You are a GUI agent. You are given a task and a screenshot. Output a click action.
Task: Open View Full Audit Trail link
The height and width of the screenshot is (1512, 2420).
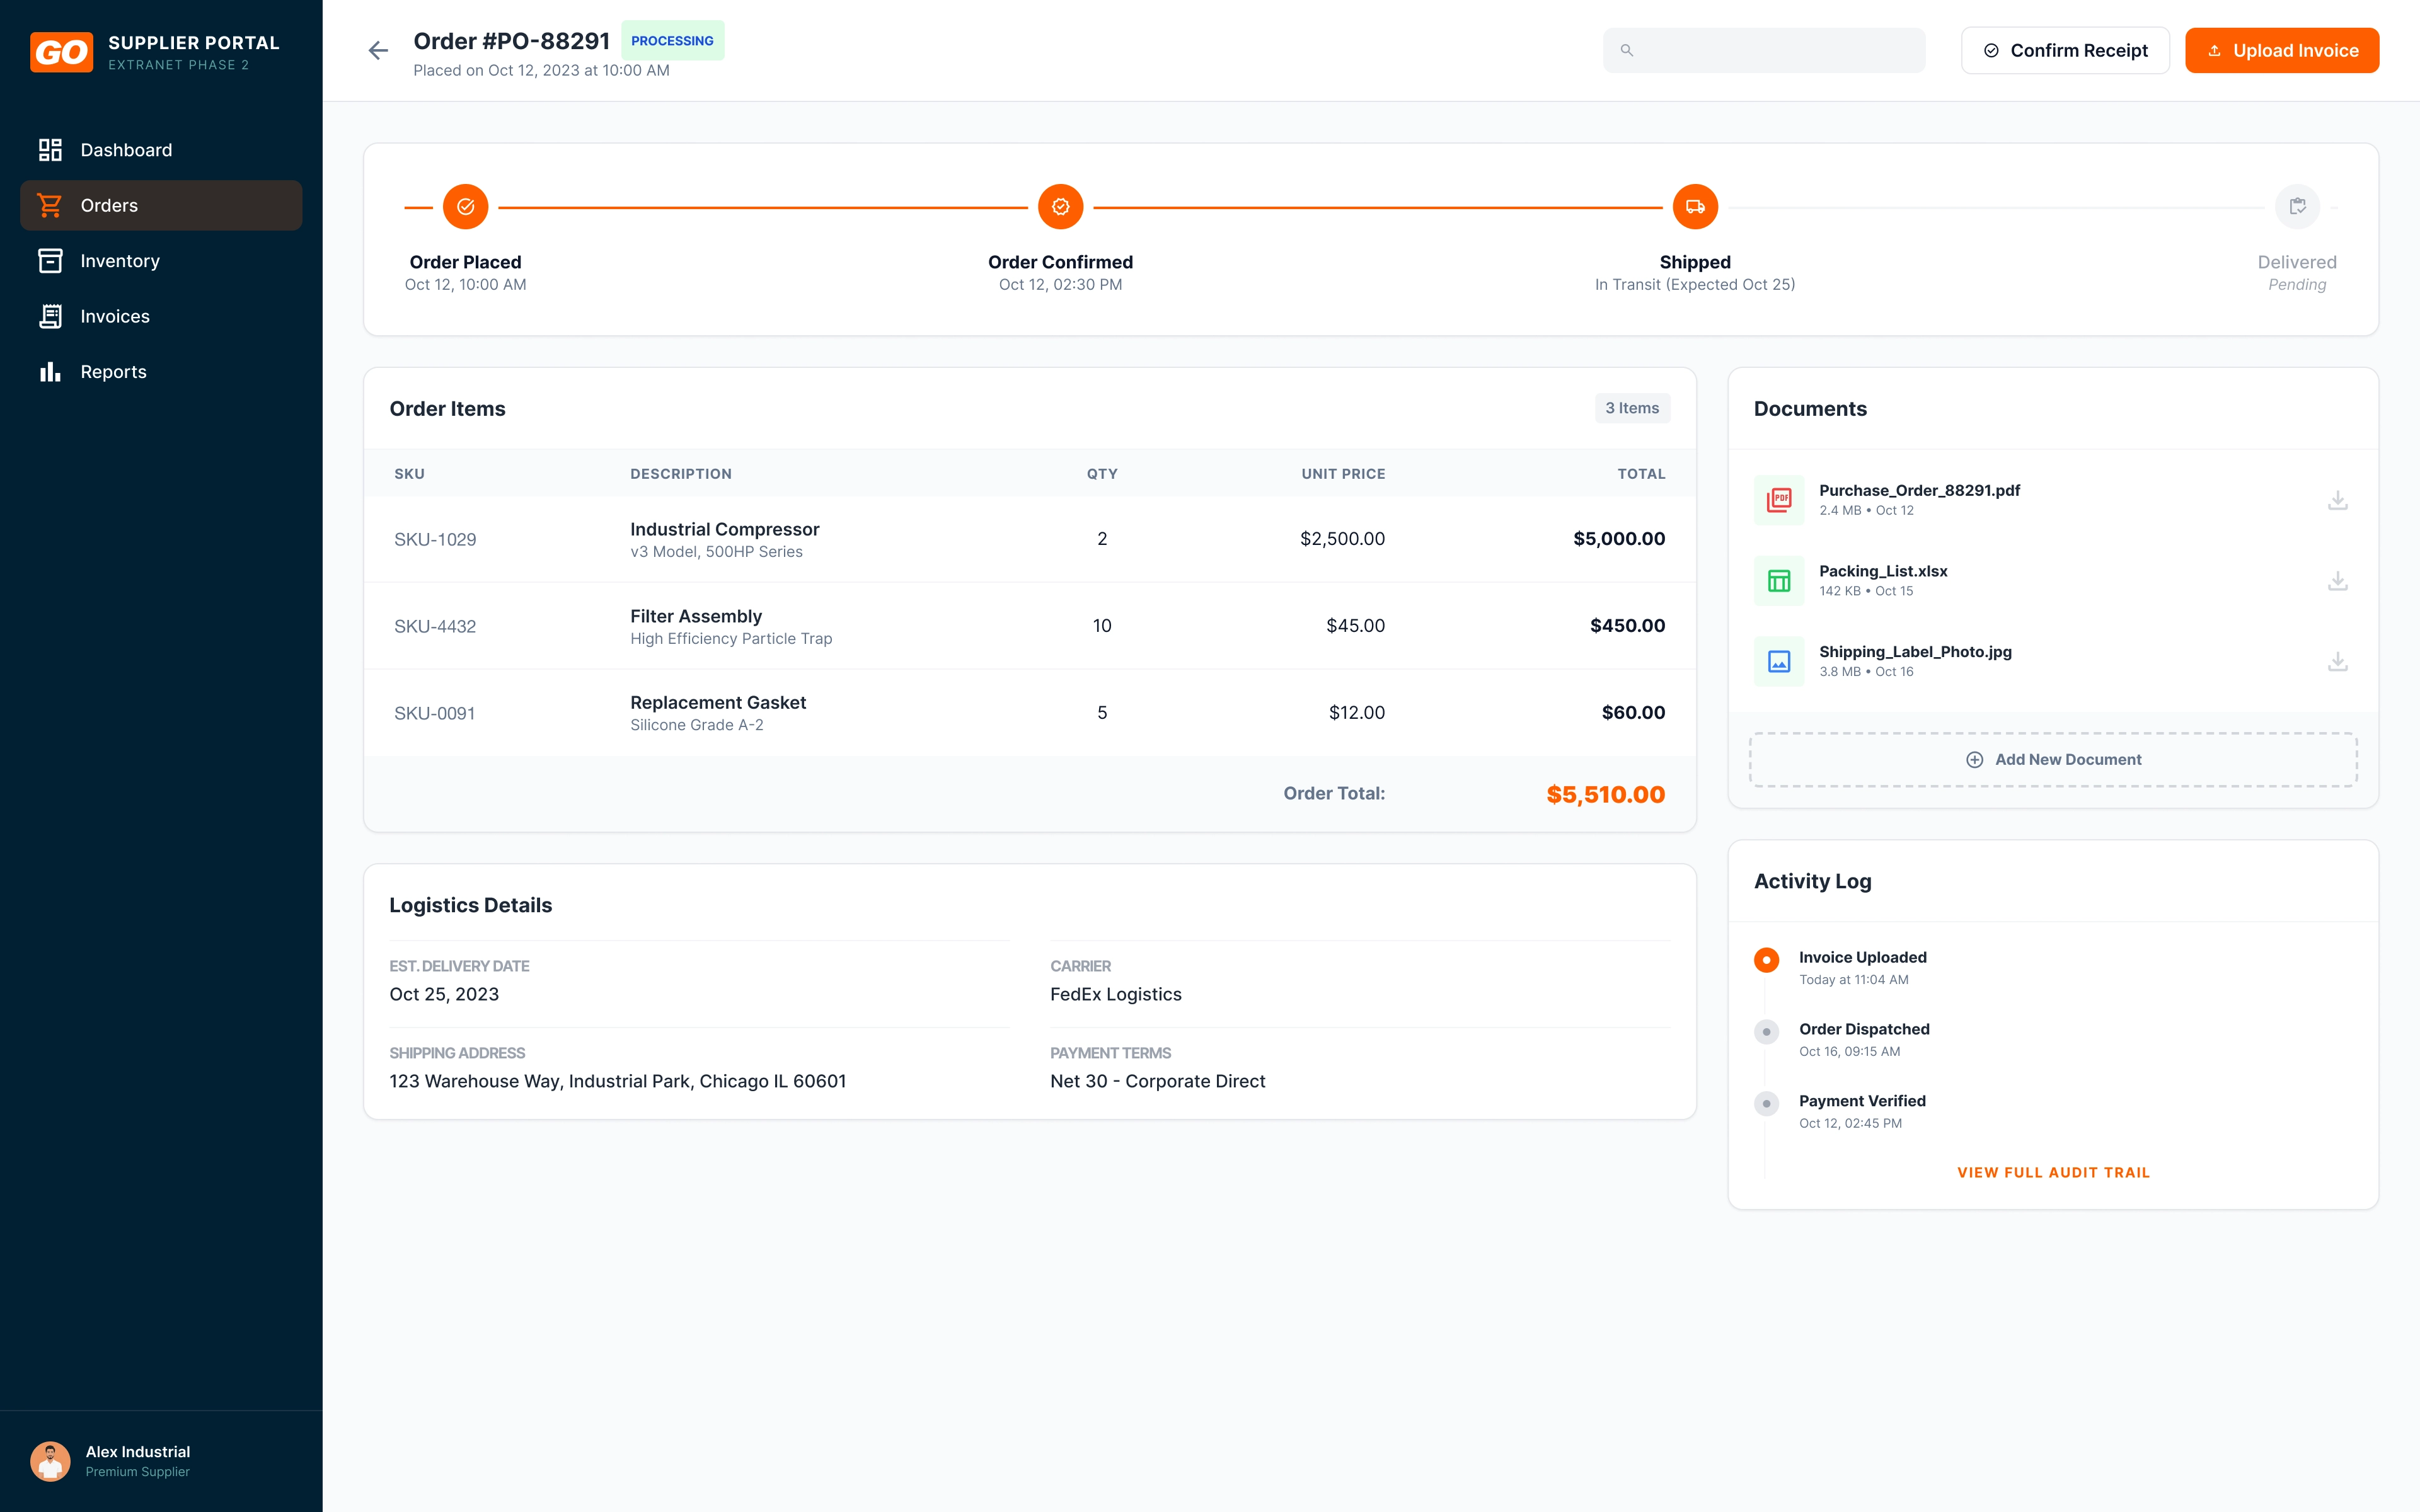pyautogui.click(x=2053, y=1172)
